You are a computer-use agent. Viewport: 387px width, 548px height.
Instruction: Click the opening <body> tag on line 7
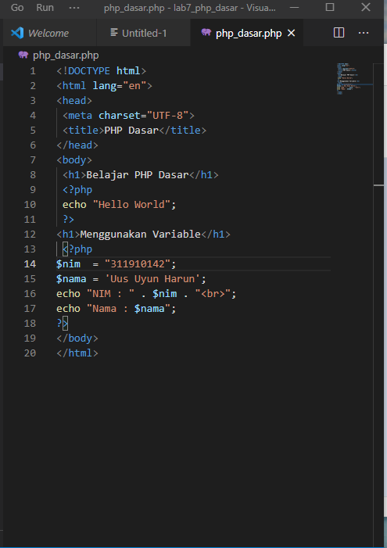click(x=74, y=160)
